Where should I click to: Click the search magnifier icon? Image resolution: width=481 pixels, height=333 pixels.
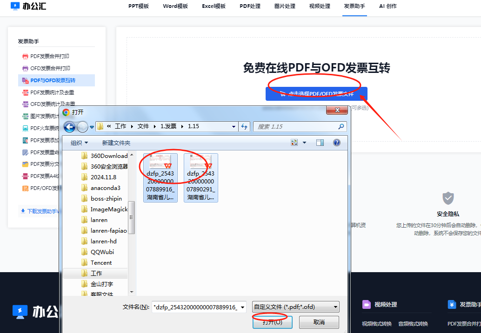tap(341, 126)
